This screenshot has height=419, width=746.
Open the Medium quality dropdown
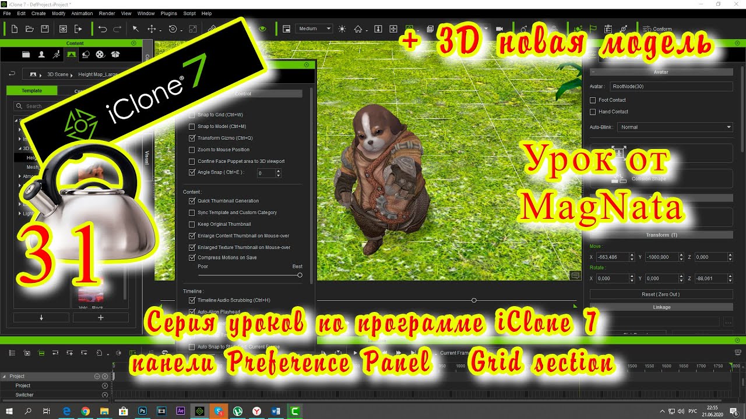point(315,29)
